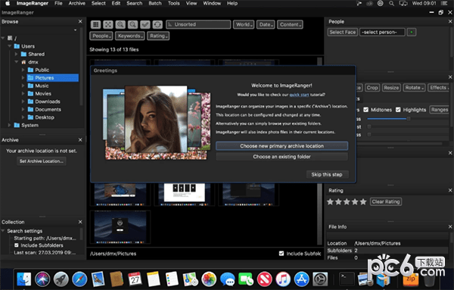Expand the System folder node

point(9,125)
